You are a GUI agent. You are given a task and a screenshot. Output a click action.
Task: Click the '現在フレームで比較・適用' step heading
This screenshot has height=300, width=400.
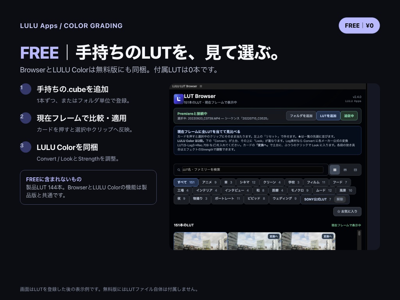[x=82, y=118]
